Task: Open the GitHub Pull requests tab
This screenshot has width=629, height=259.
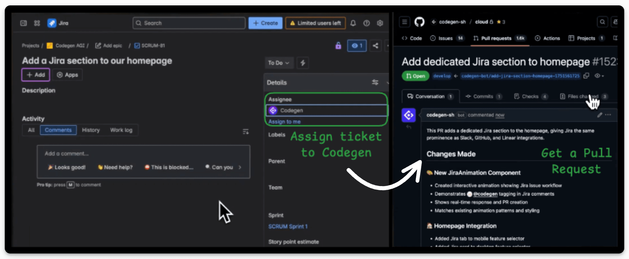Action: tap(500, 38)
